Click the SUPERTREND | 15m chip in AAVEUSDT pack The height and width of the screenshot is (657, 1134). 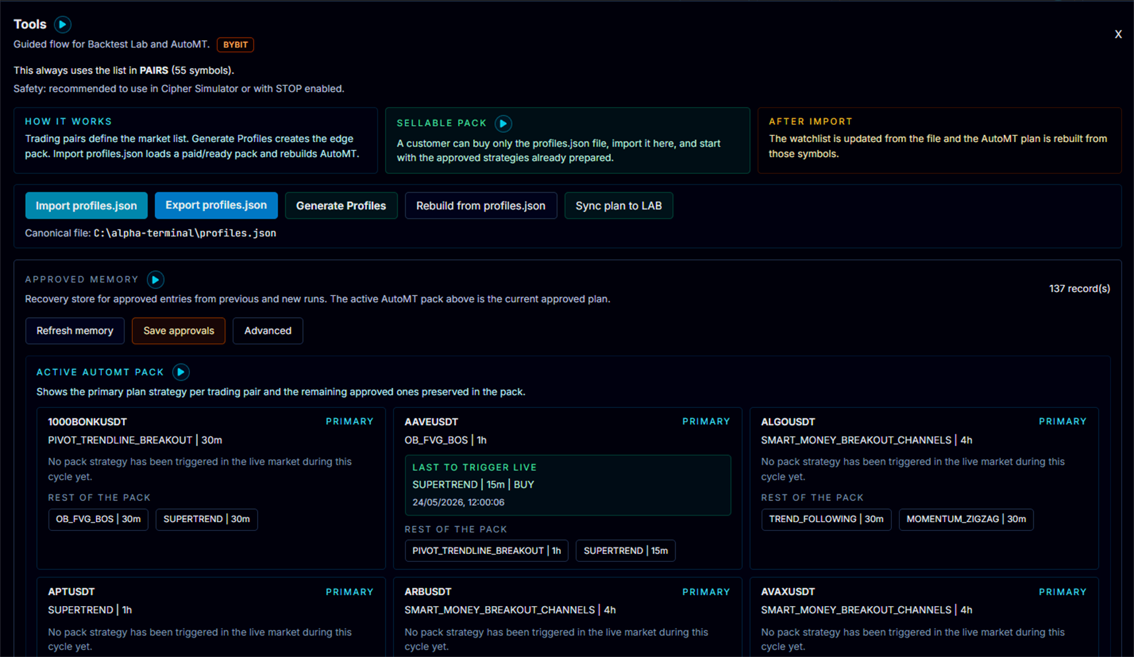pyautogui.click(x=626, y=551)
